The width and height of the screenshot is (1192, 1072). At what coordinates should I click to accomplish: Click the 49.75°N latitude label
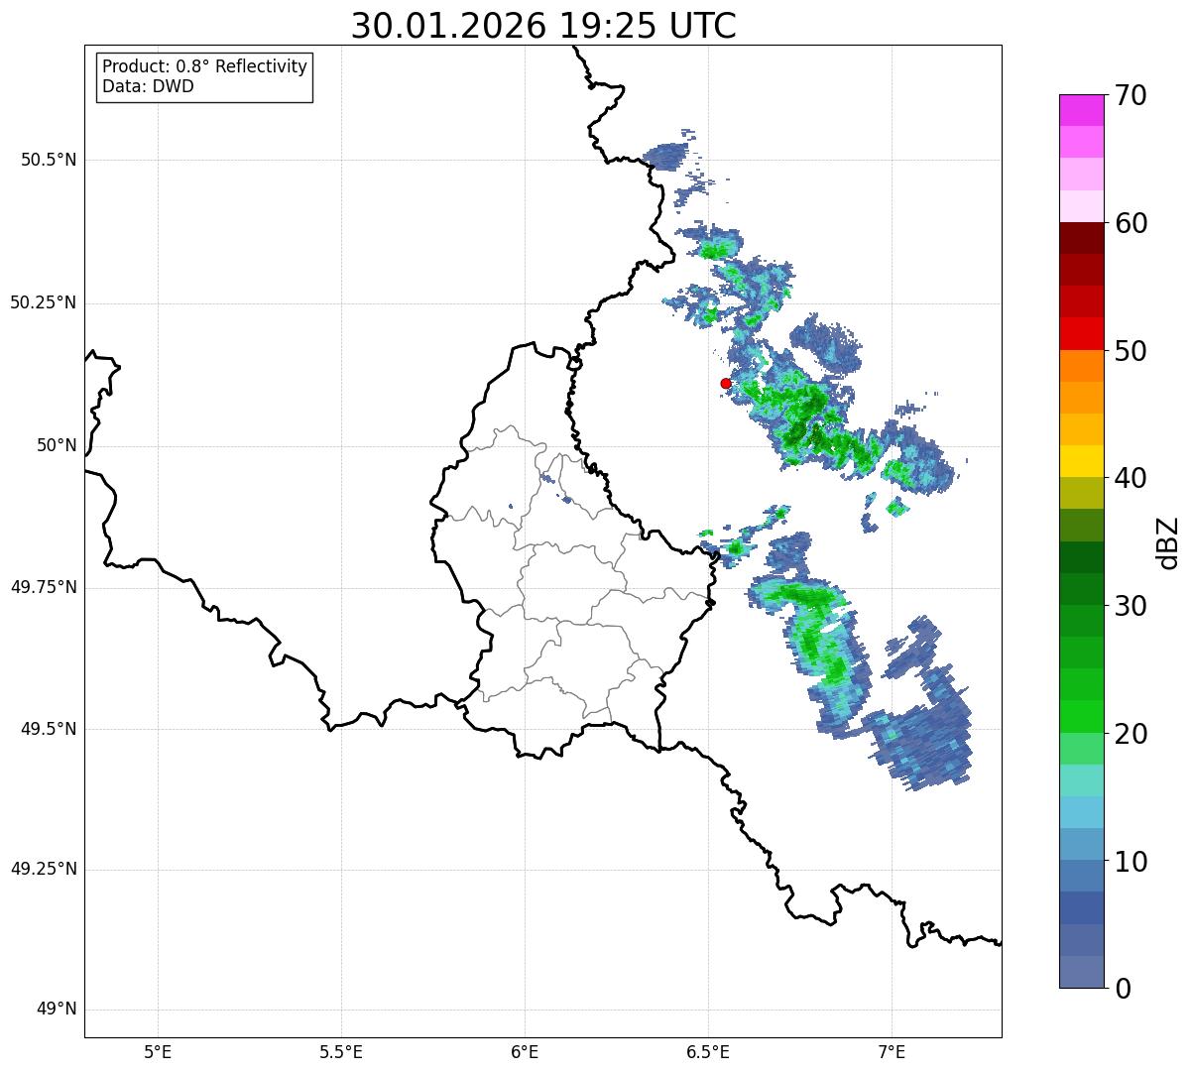pos(44,587)
